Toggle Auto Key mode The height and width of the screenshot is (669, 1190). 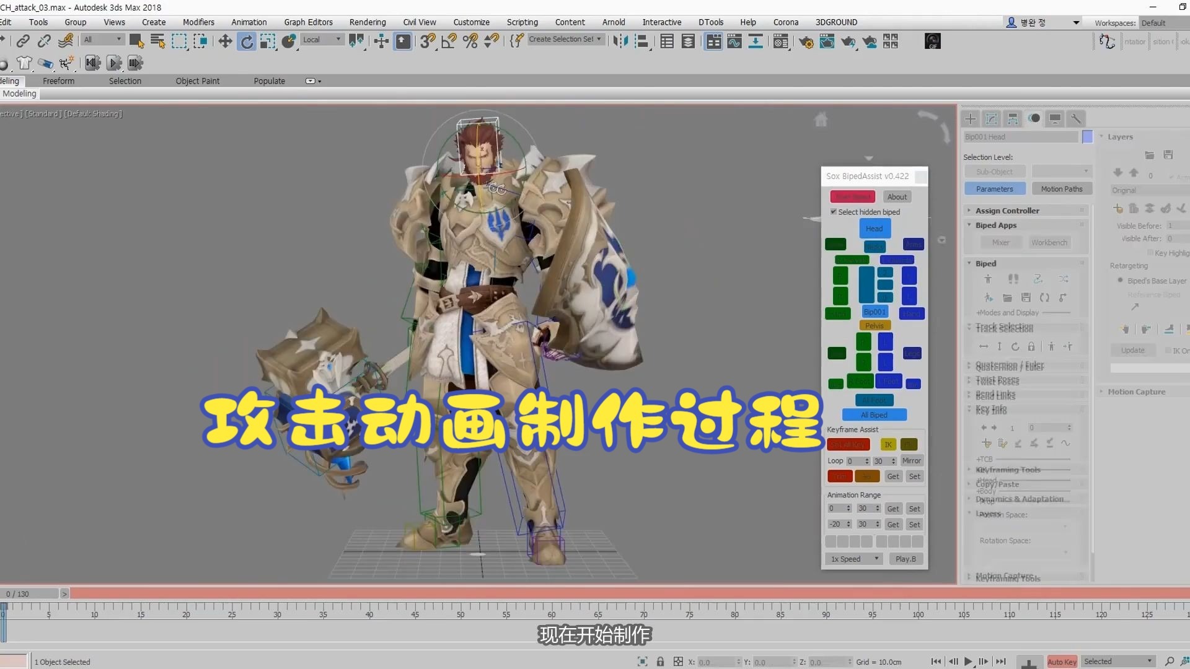pos(1062,662)
